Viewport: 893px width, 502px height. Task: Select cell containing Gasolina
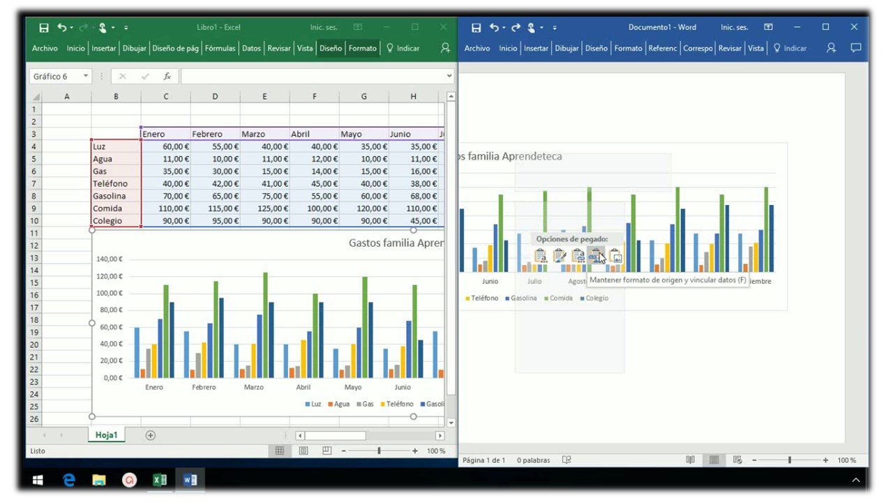pyautogui.click(x=116, y=196)
